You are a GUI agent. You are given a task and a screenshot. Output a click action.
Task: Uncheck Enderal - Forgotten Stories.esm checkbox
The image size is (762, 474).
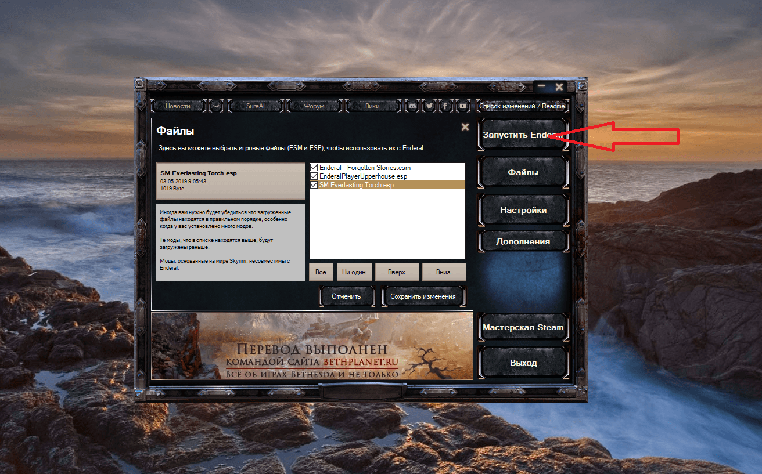point(314,168)
